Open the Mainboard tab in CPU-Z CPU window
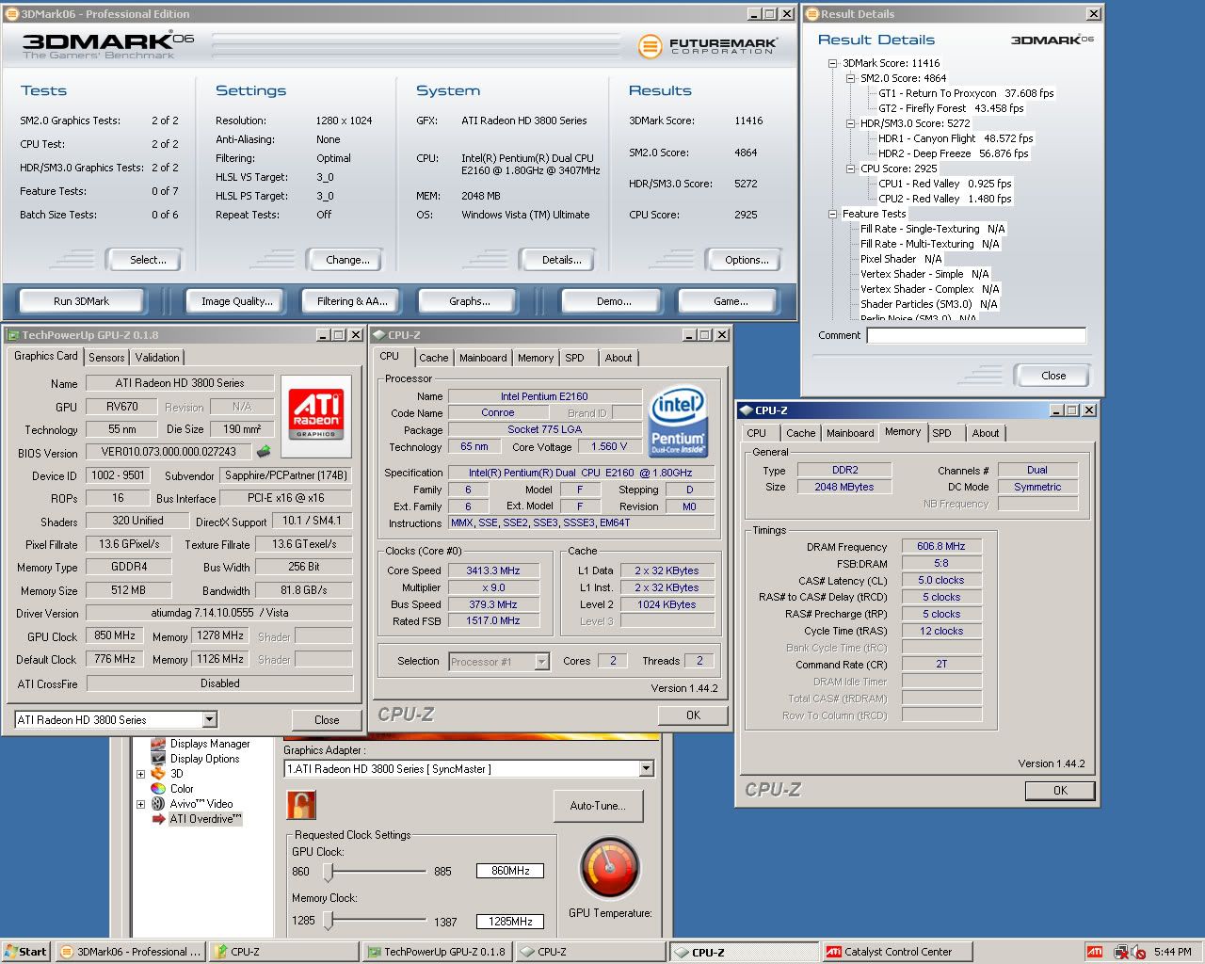The height and width of the screenshot is (964, 1205). [483, 358]
